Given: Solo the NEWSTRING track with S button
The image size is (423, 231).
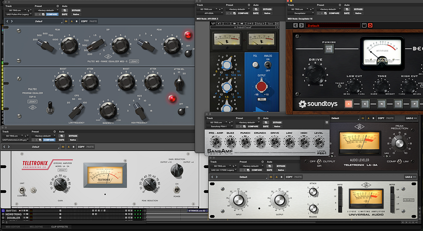Looking at the screenshot, I should point(24,214).
